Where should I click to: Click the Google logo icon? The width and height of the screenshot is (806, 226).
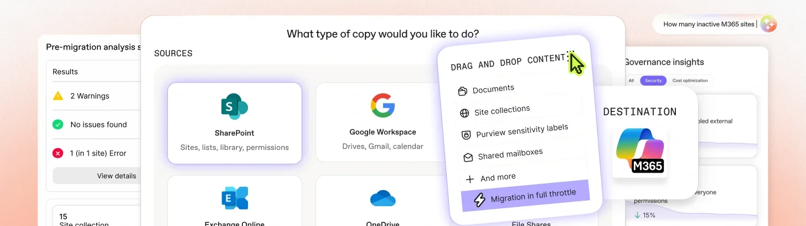pos(383,105)
